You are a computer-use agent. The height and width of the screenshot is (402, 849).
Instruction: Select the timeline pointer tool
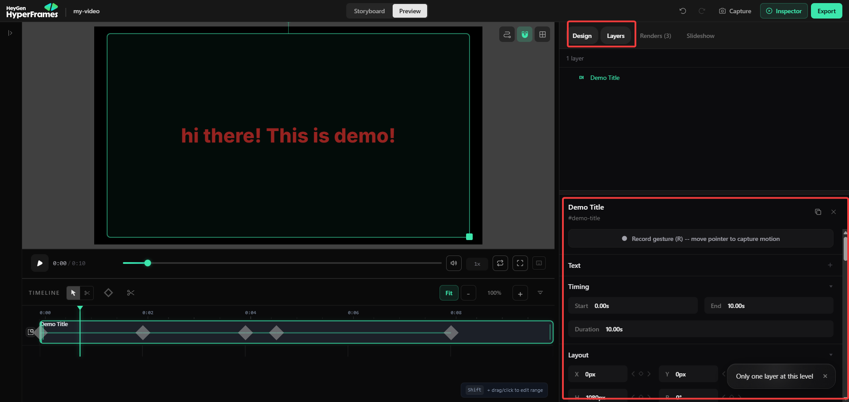coord(73,293)
